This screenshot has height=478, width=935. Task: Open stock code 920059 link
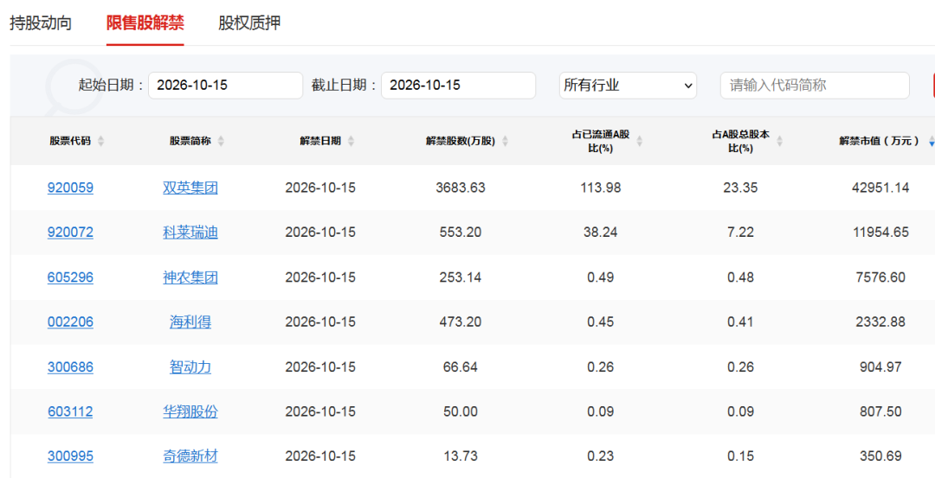point(70,188)
